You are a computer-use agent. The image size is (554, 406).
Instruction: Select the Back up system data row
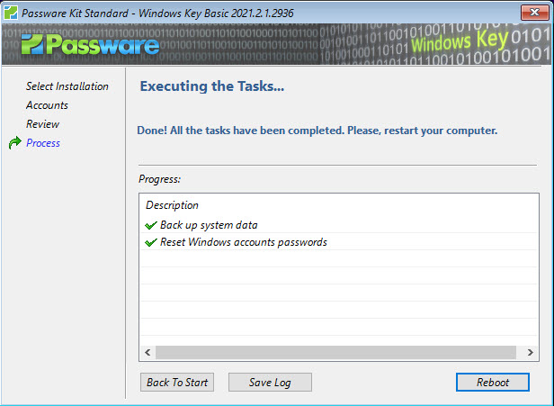[x=339, y=225]
